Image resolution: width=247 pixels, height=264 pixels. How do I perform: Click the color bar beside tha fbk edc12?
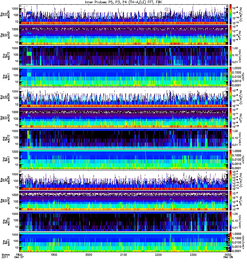231,56
